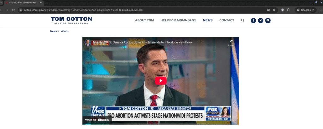Click Watch on YouTube button

click(x=97, y=120)
